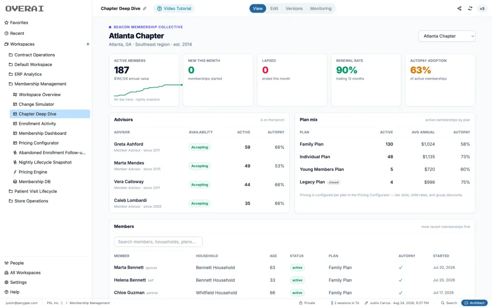Click the v3 version badge
This screenshot has width=492, height=307.
pyautogui.click(x=482, y=8)
